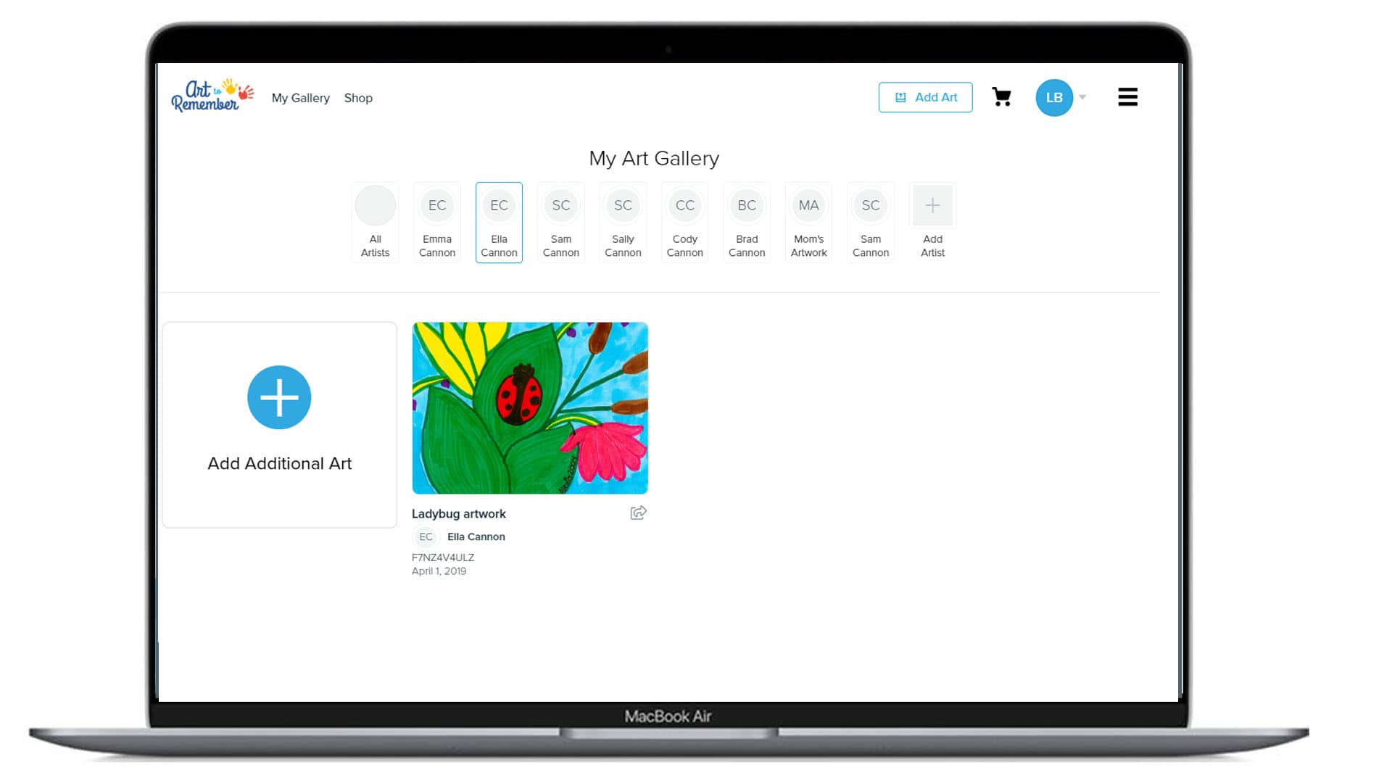Open the Ladybug artwork thumbnail
Image resolution: width=1392 pixels, height=783 pixels.
(530, 408)
